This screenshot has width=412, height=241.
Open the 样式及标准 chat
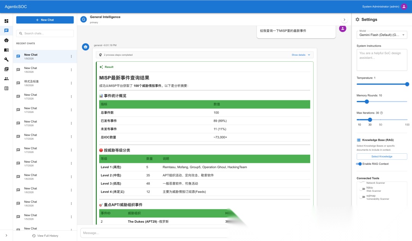click(45, 83)
